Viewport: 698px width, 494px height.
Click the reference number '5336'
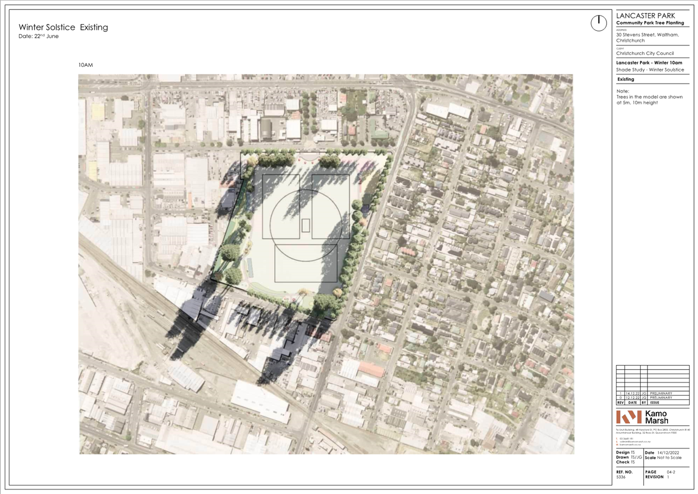[621, 477]
